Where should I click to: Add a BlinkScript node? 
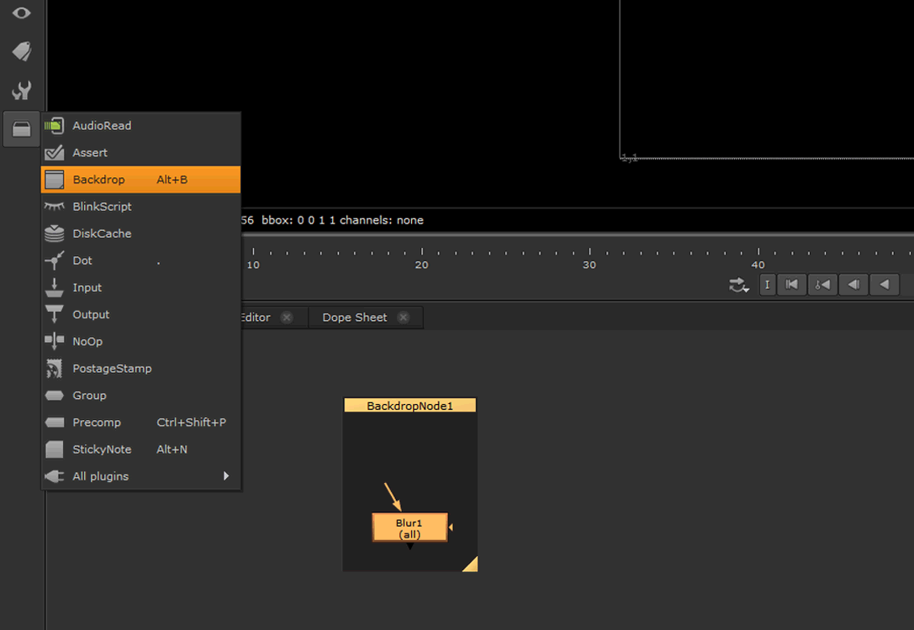102,207
